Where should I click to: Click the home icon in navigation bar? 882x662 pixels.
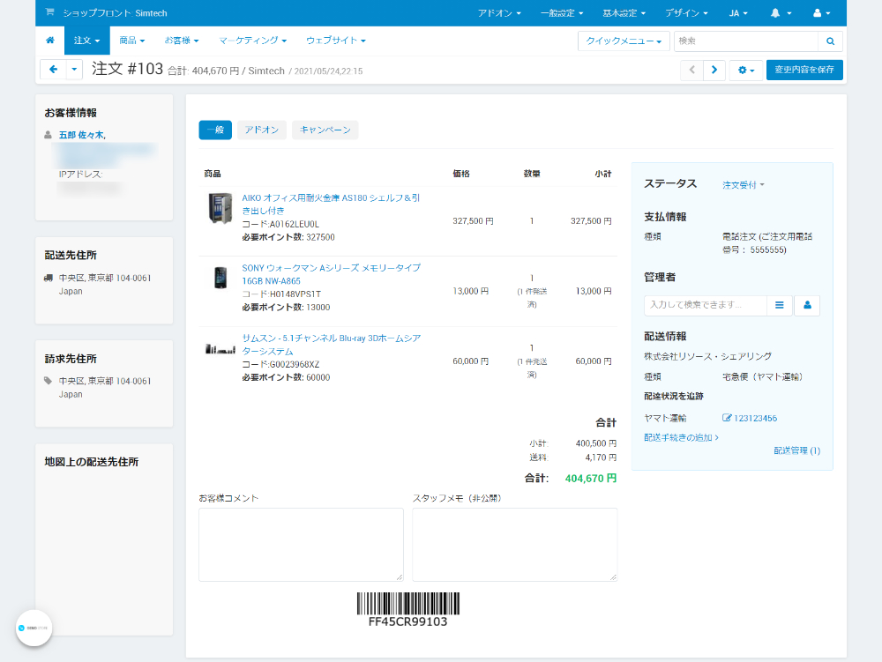pos(50,41)
